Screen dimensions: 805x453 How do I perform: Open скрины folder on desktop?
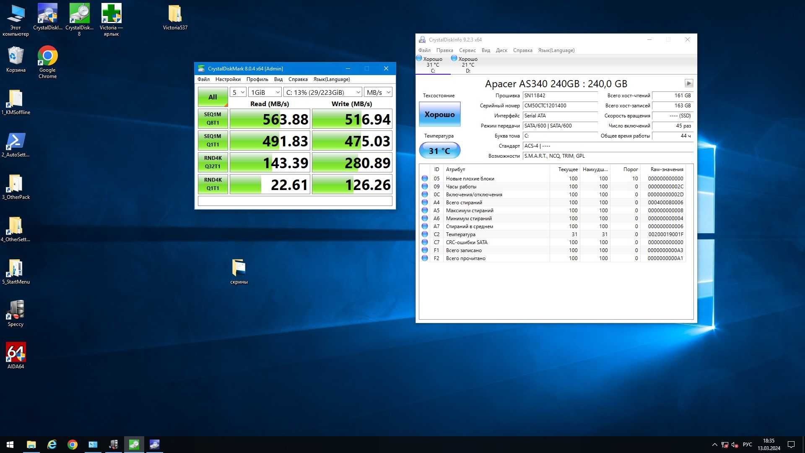[239, 272]
